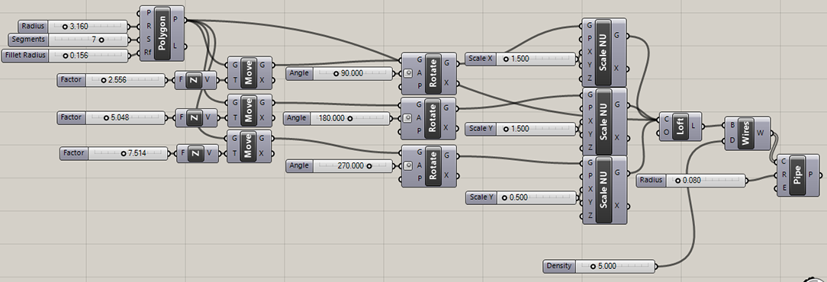This screenshot has height=282, width=827.
Task: Click the Factor slider with value 5.048
Action: tap(111, 117)
